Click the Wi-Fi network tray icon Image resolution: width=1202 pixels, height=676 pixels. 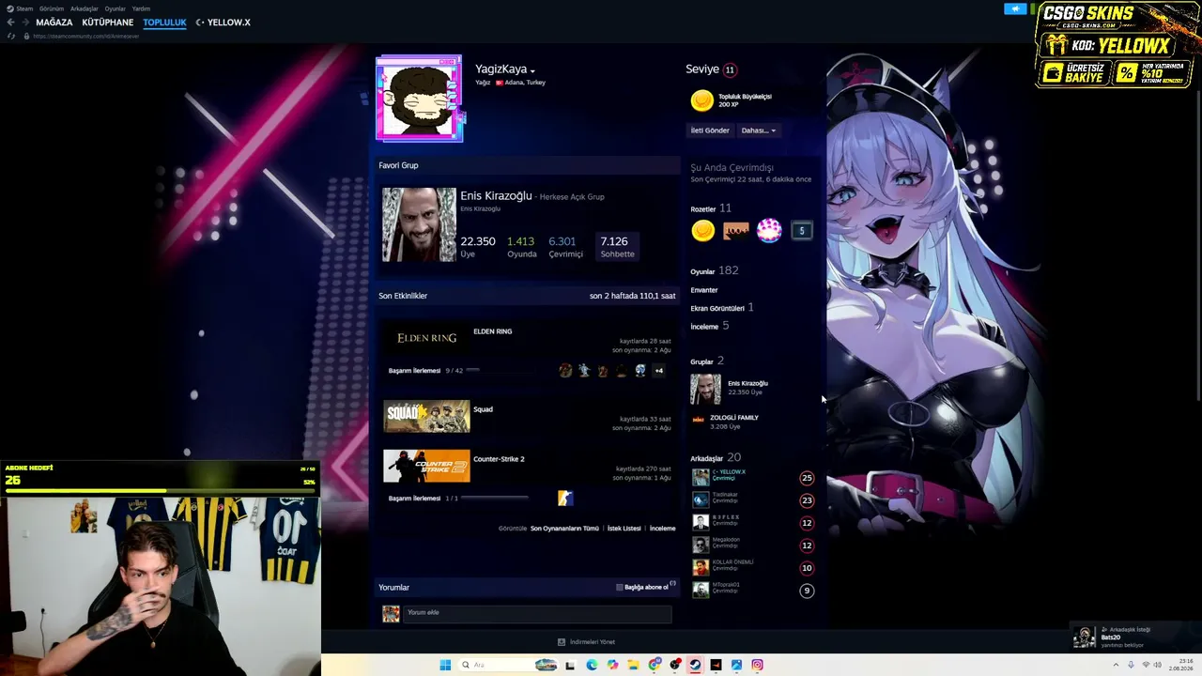click(x=1146, y=665)
